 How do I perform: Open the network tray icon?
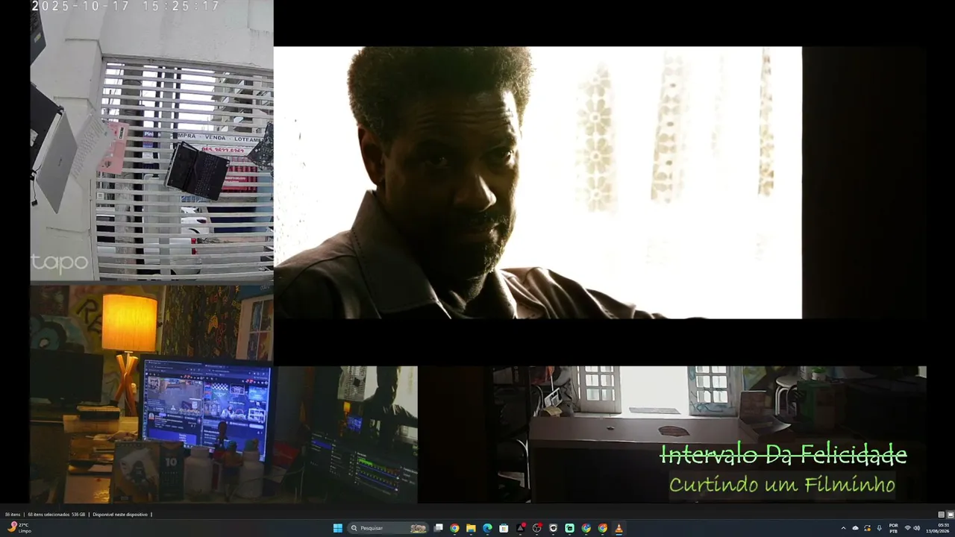click(x=907, y=528)
